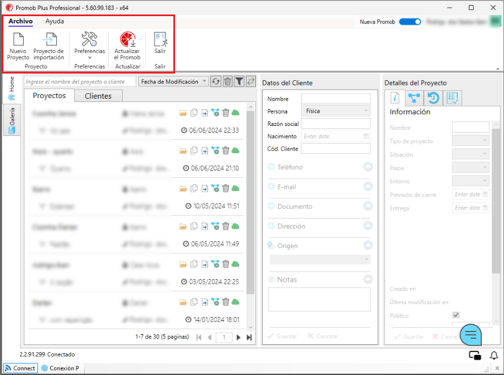Add a Dirección entry with the plus icon

point(272,226)
